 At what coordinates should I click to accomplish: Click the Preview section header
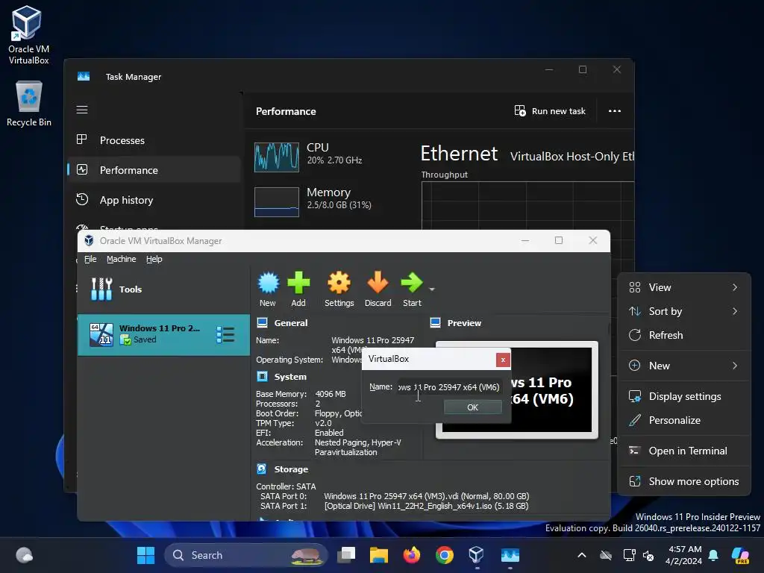[464, 323]
